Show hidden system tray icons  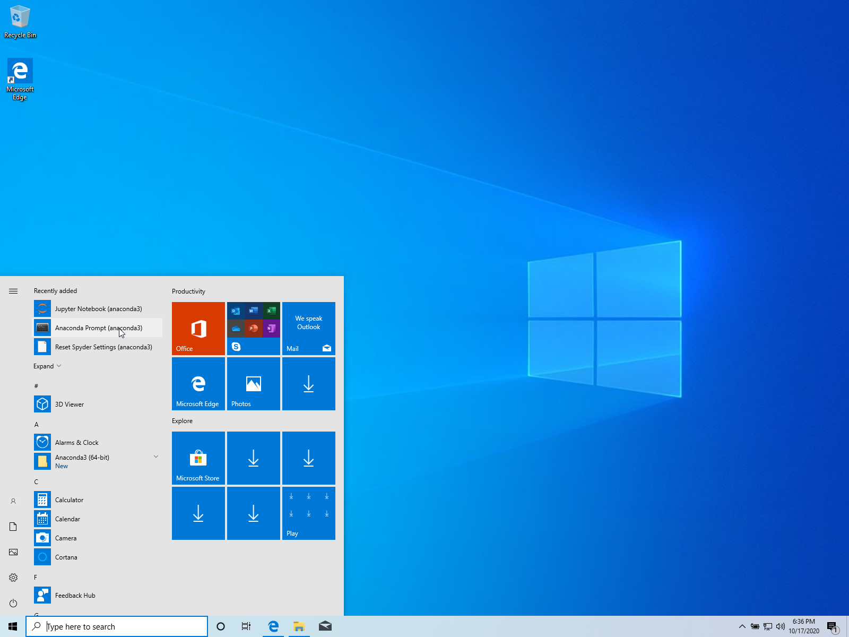click(742, 626)
